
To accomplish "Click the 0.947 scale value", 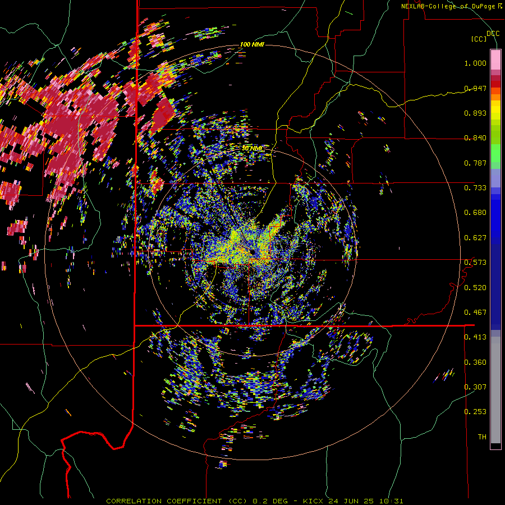I will click(x=475, y=88).
